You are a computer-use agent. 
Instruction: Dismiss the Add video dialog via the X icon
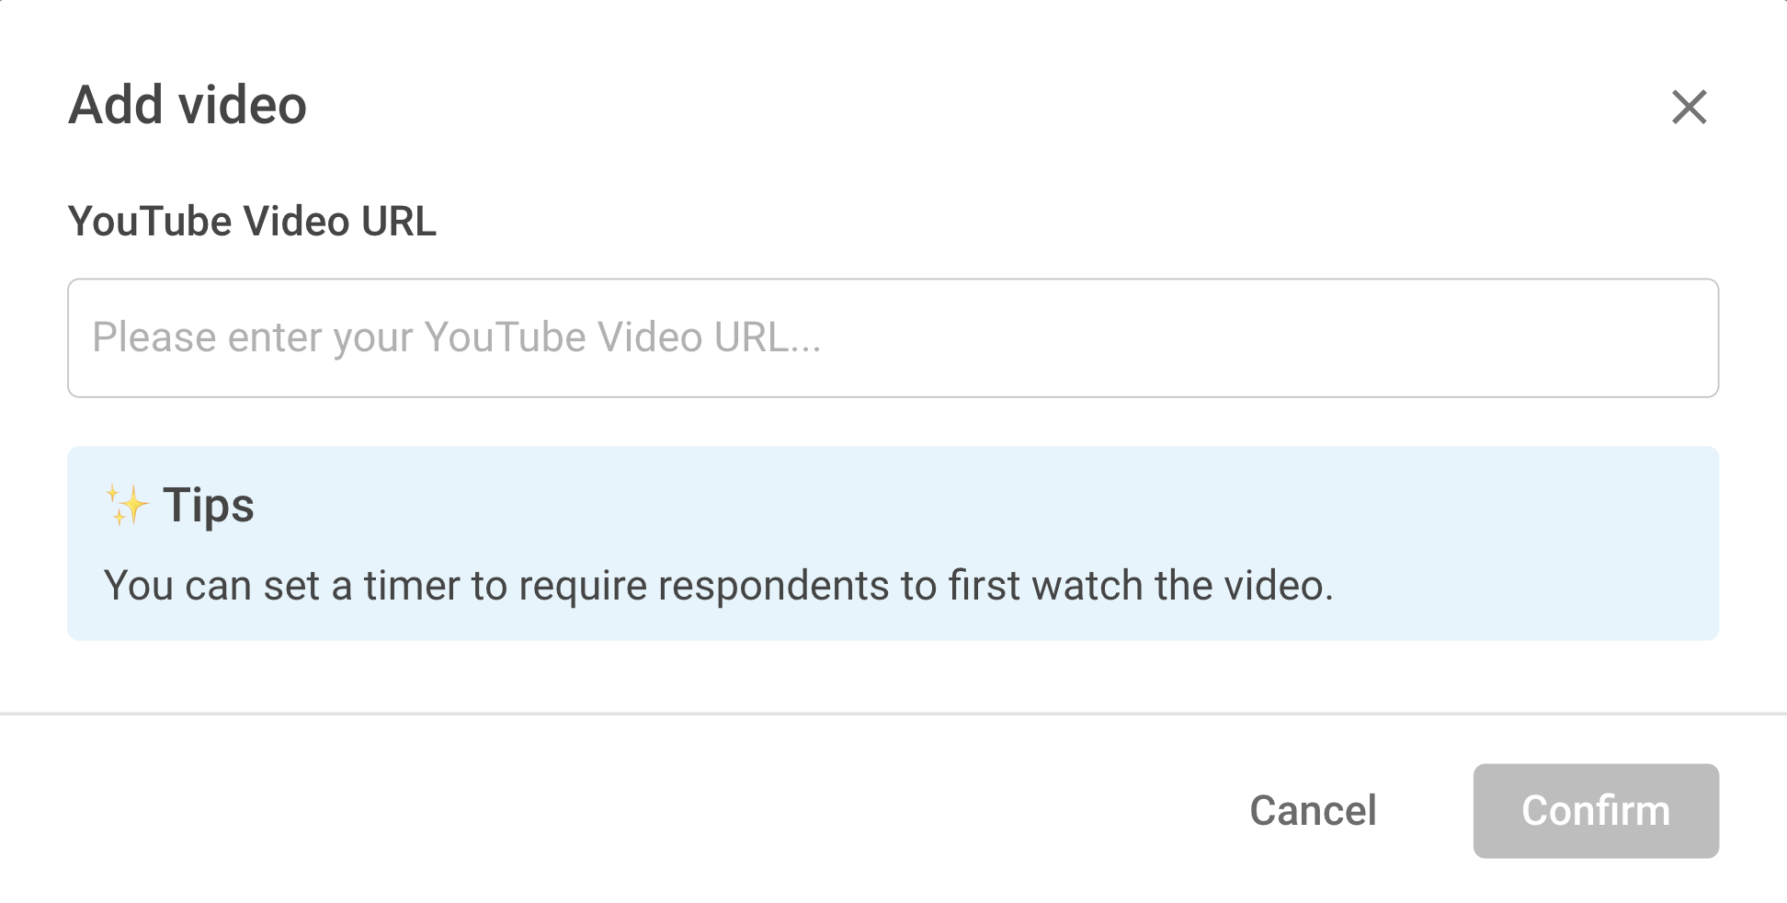click(1690, 109)
